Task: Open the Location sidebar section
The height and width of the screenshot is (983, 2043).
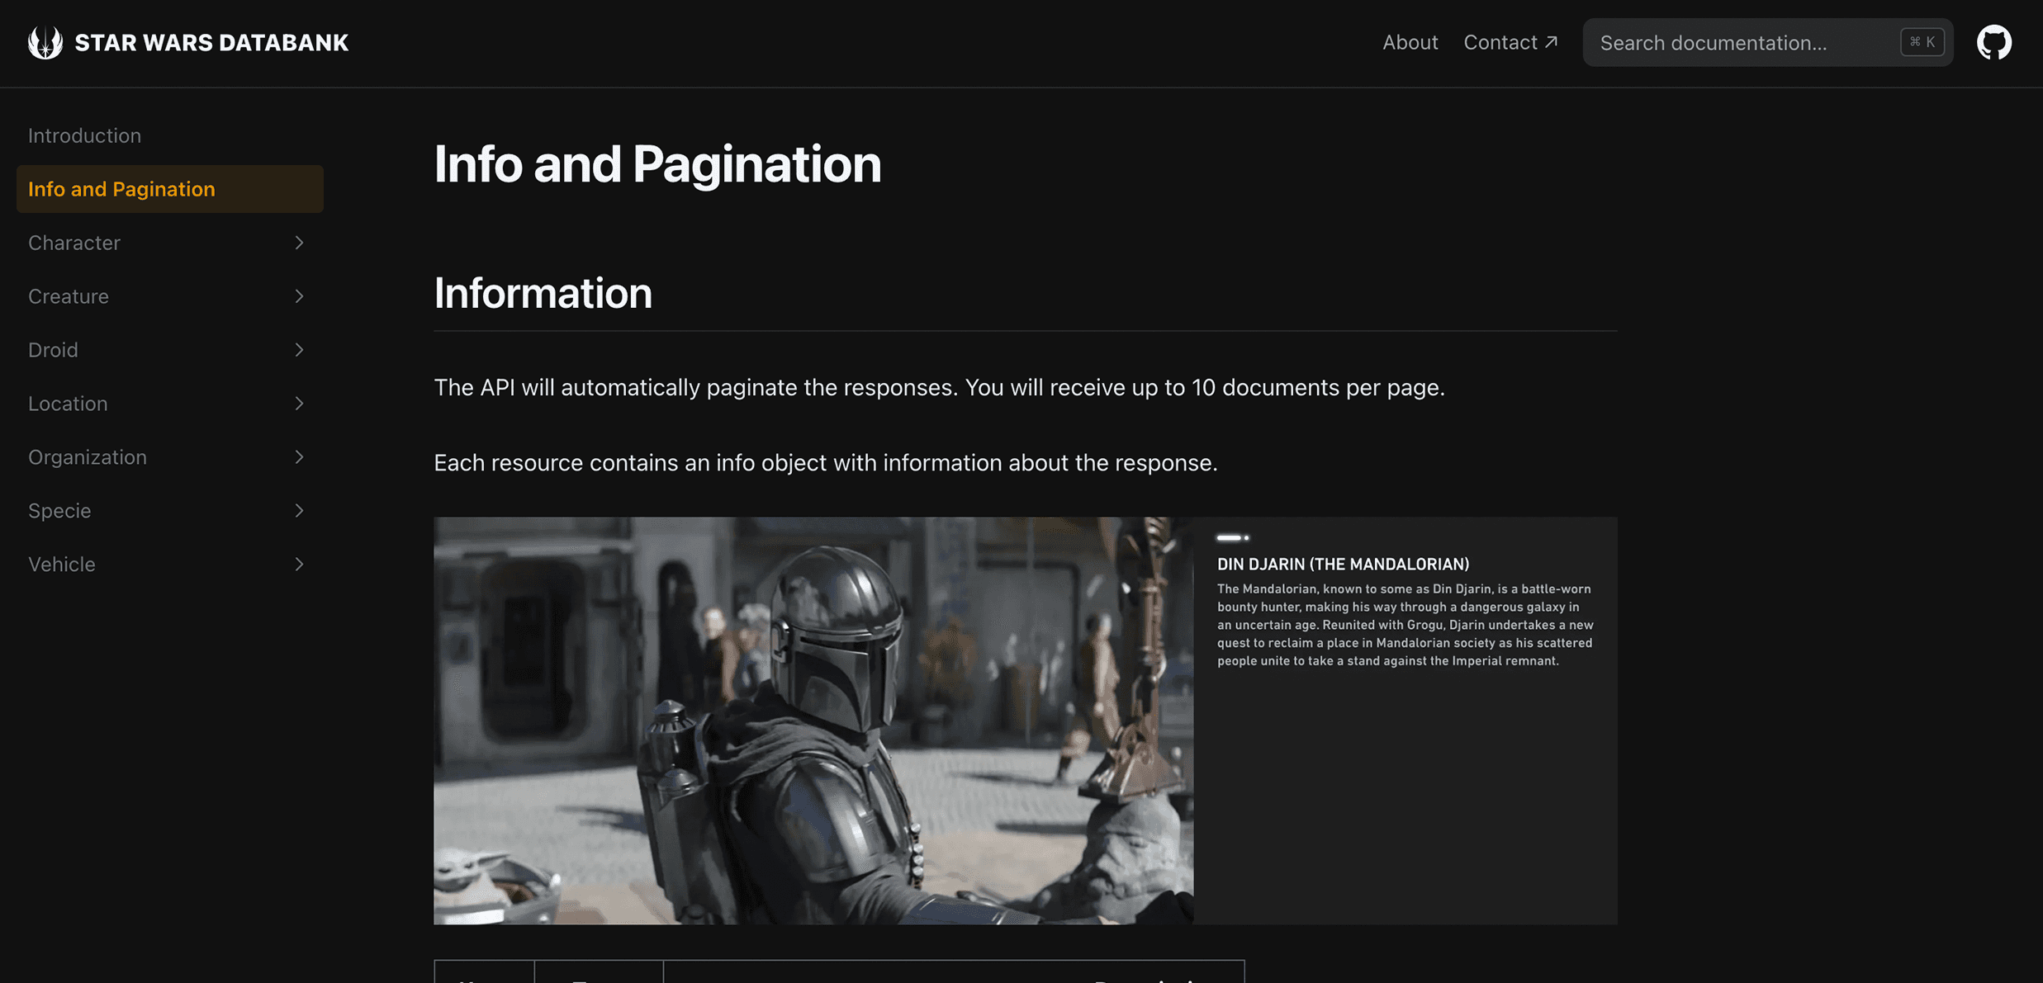Action: tap(170, 404)
